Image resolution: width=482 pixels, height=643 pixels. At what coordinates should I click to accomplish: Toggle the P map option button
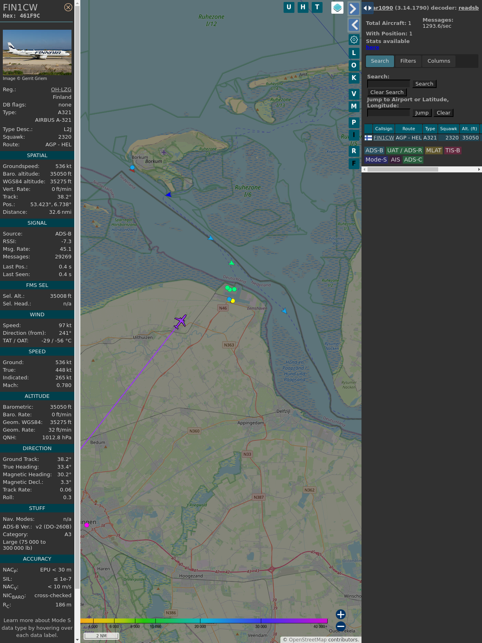pos(354,123)
